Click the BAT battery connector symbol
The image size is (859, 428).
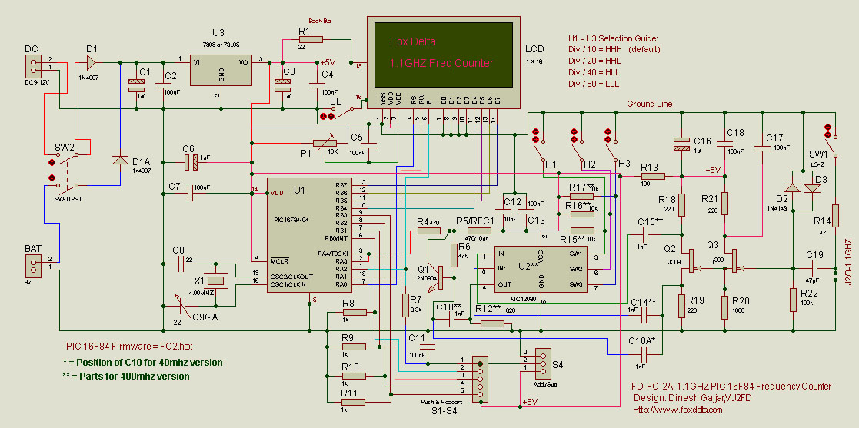33,265
